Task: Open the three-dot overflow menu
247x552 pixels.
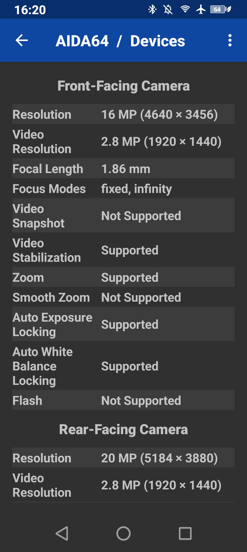Action: tap(230, 40)
